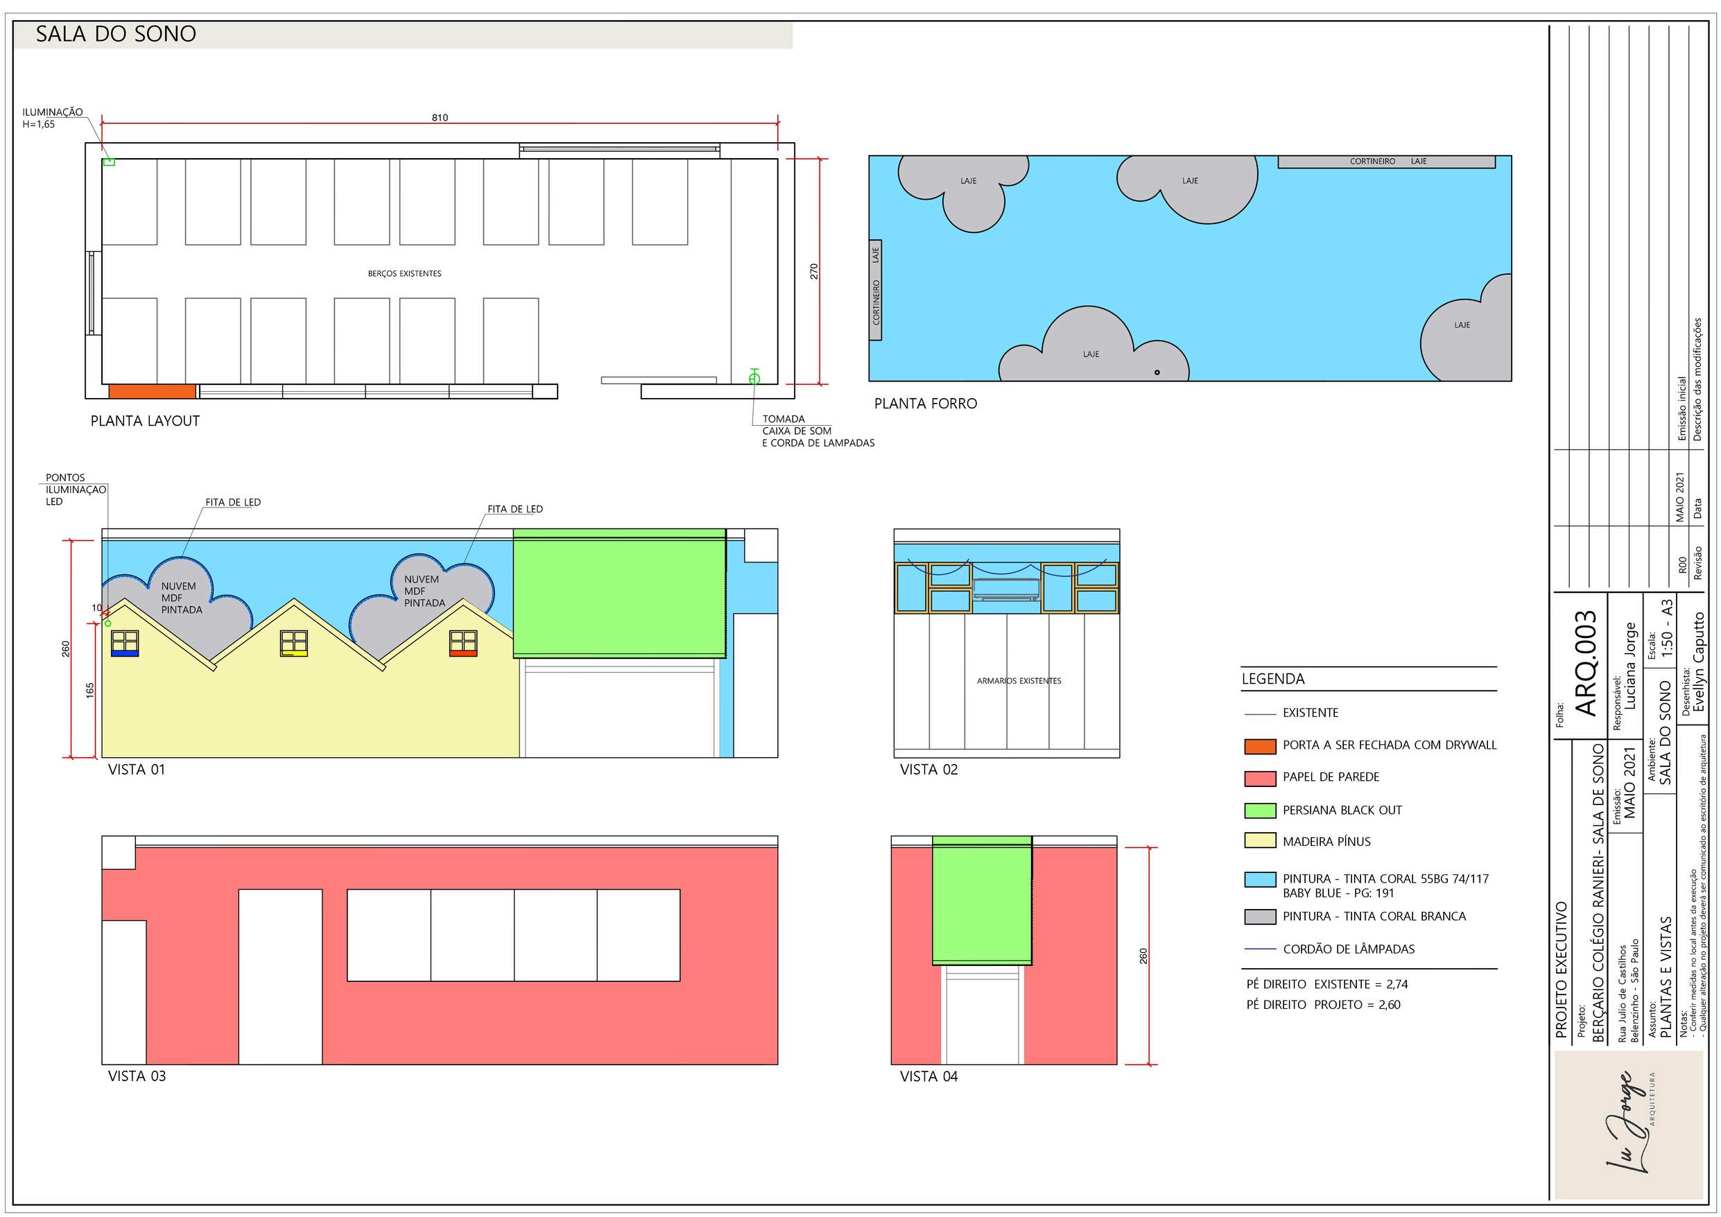The image size is (1721, 1217).
Task: Click the orange drywall door in Planta Layout
Action: pyautogui.click(x=152, y=391)
